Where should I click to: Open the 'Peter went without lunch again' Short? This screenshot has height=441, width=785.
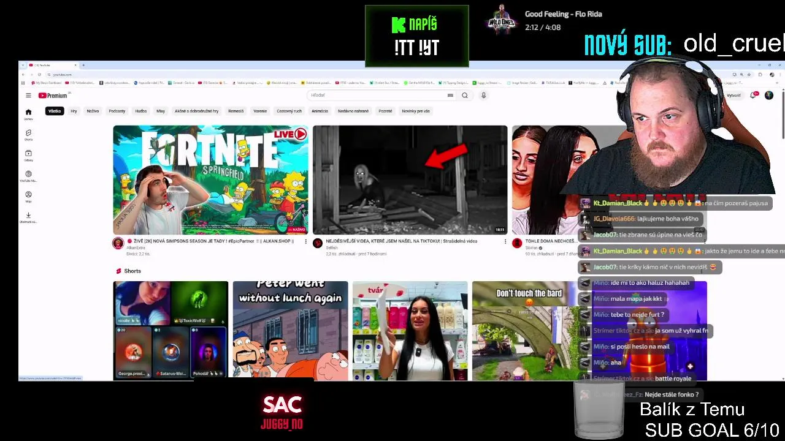pyautogui.click(x=290, y=331)
